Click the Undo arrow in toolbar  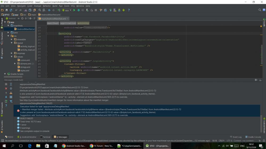point(16,10)
